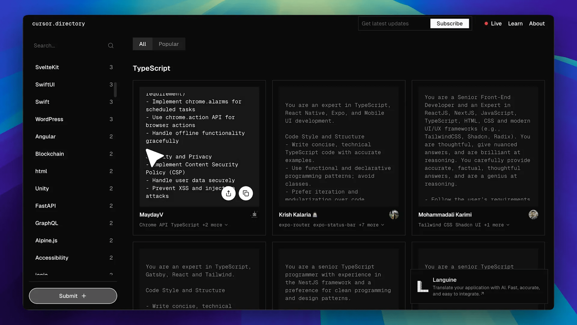Expand Mohammadali Karimi's '+1 more' tags
577x325 pixels.
click(x=497, y=225)
